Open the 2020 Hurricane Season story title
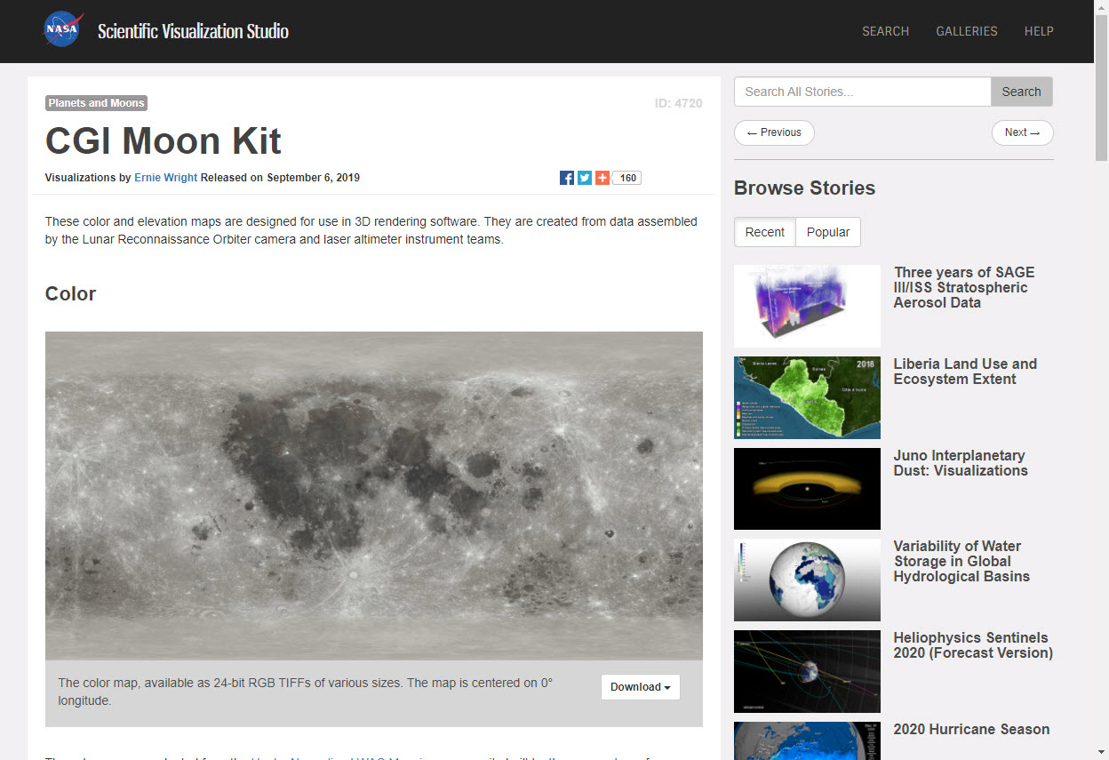The width and height of the screenshot is (1109, 760). (971, 730)
